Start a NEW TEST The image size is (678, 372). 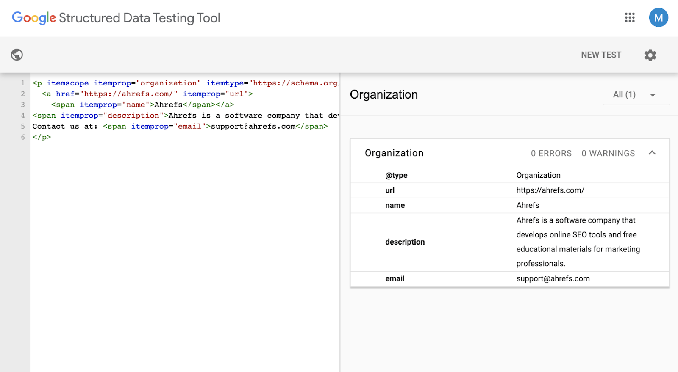coord(601,55)
